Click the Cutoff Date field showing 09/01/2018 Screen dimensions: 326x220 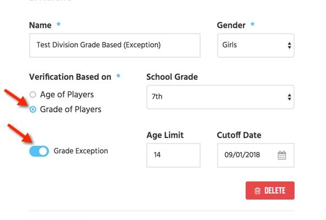(x=256, y=155)
